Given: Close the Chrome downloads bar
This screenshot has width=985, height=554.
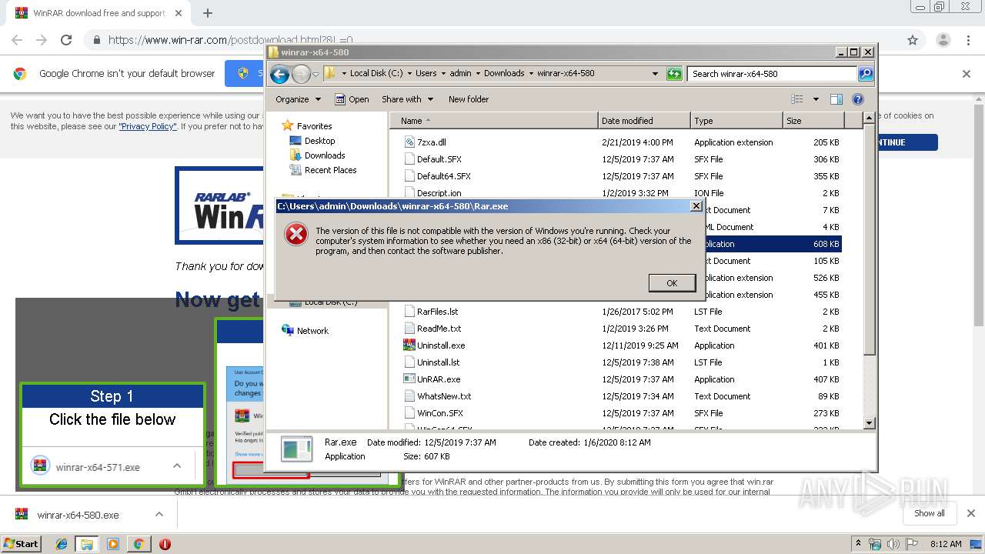Looking at the screenshot, I should [970, 513].
